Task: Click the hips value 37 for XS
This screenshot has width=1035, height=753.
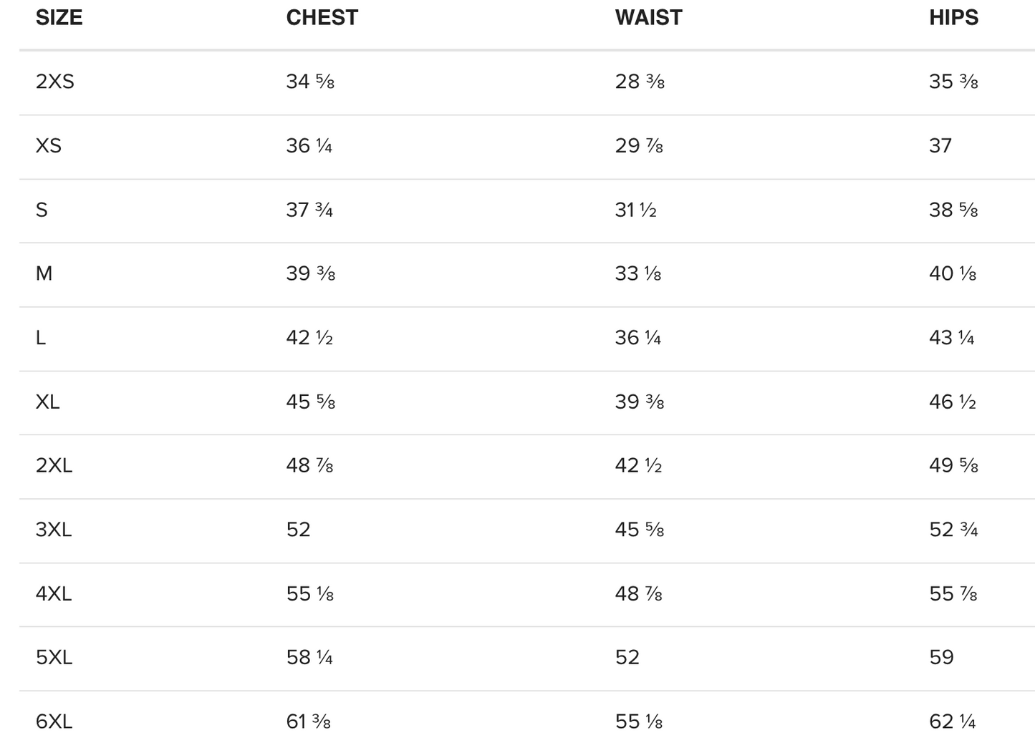Action: (x=940, y=146)
